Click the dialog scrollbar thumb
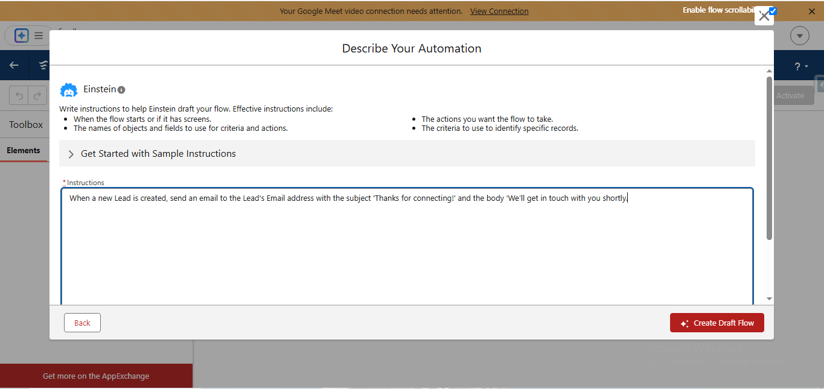This screenshot has height=389, width=824. click(769, 158)
